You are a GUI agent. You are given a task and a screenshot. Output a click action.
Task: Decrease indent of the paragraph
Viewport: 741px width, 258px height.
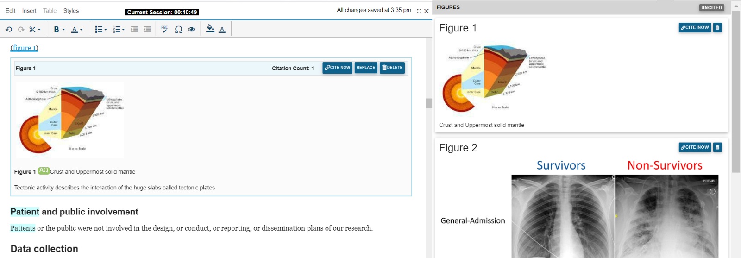[147, 30]
